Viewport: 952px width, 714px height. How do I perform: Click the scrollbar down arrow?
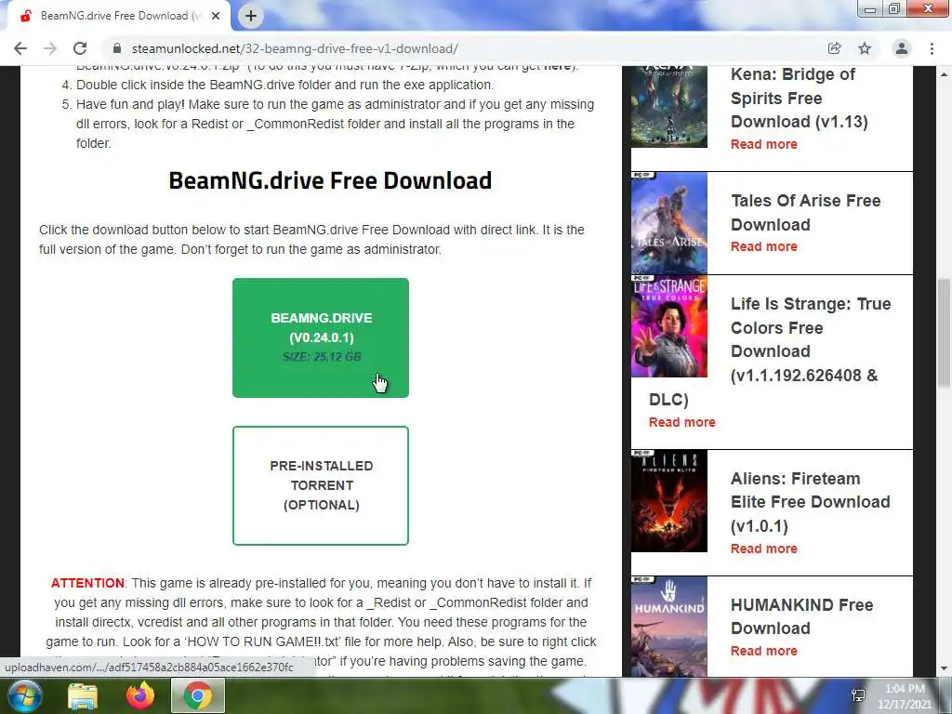pyautogui.click(x=944, y=668)
